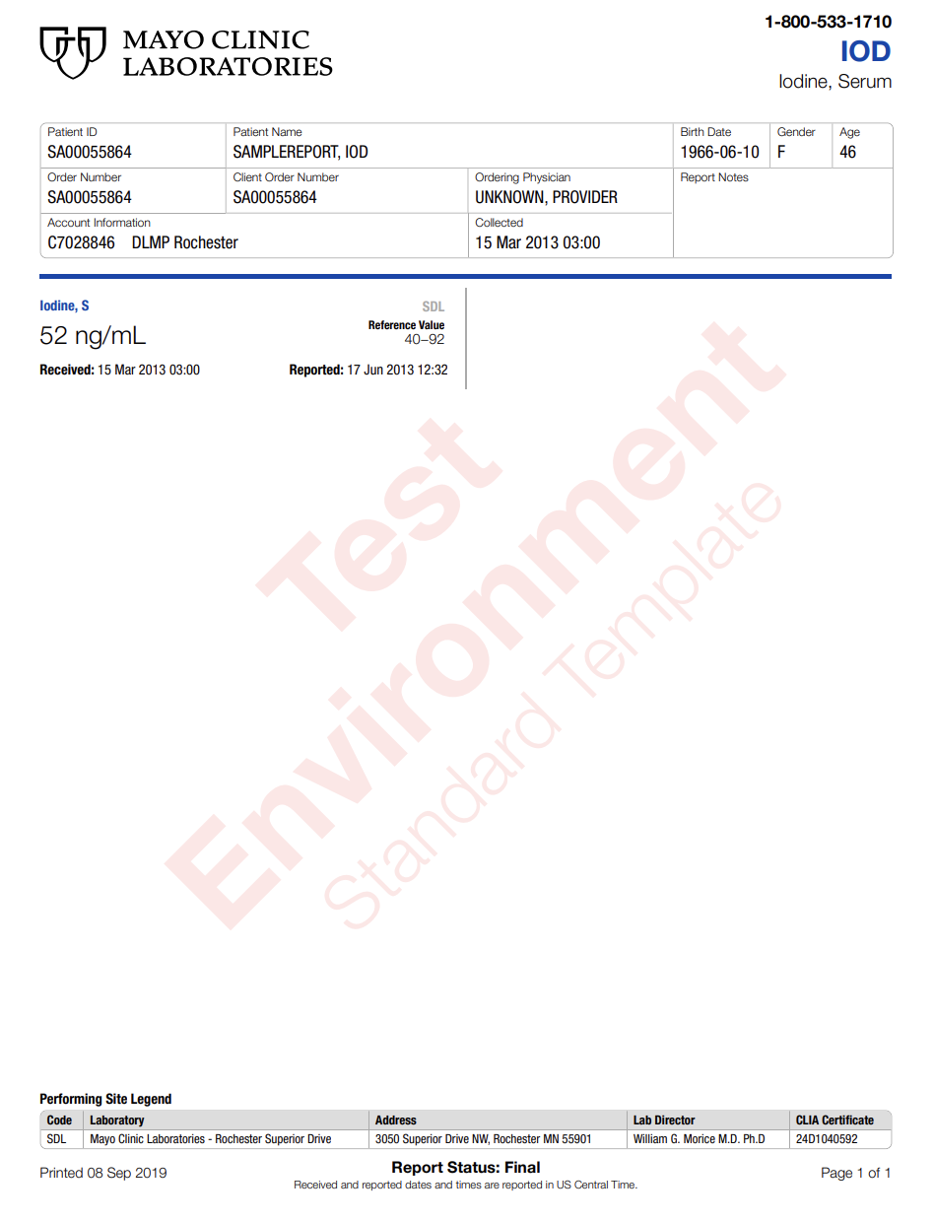Click the Reported date 17 Jun 2013 12:32
The height and width of the screenshot is (1222, 934).
coord(397,371)
